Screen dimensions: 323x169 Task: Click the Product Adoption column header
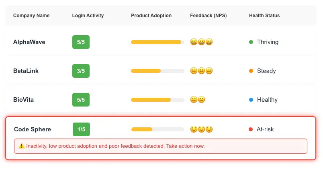(151, 16)
